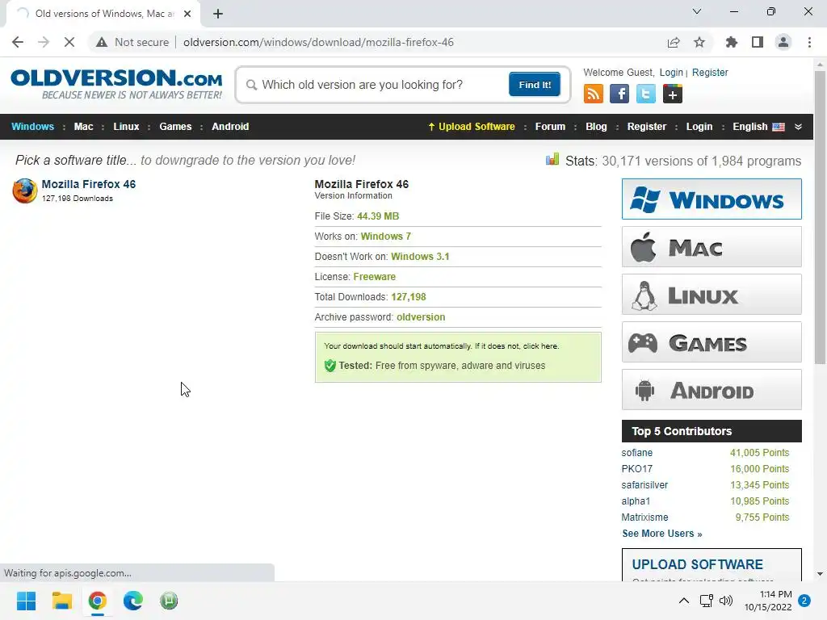Open contributor sofiane's profile

click(x=636, y=452)
